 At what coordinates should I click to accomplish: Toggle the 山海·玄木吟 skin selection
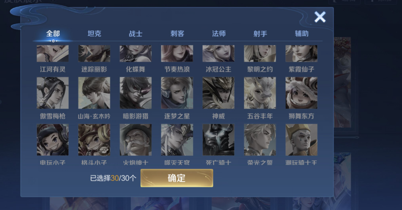click(94, 93)
